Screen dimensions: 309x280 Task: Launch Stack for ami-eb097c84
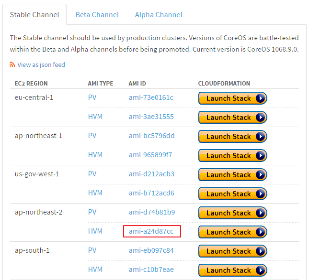click(x=233, y=251)
